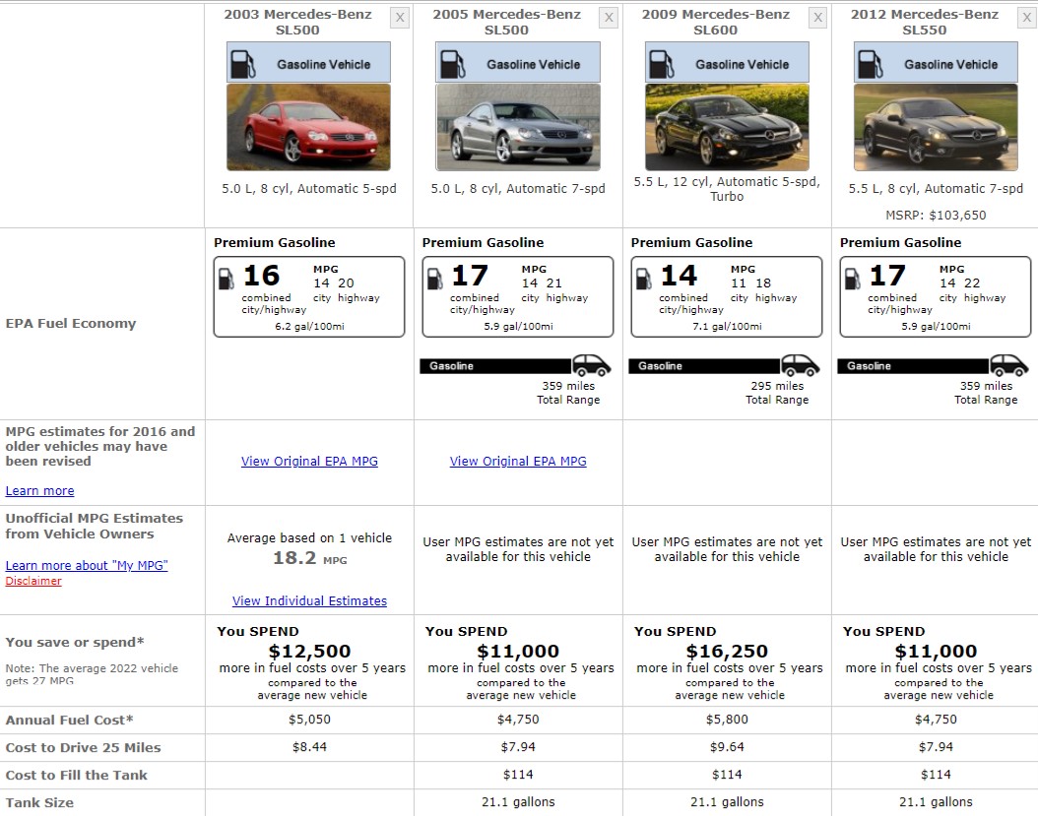Open the red 2003 SL500 photo
Screen dimensions: 1038x816
point(308,127)
